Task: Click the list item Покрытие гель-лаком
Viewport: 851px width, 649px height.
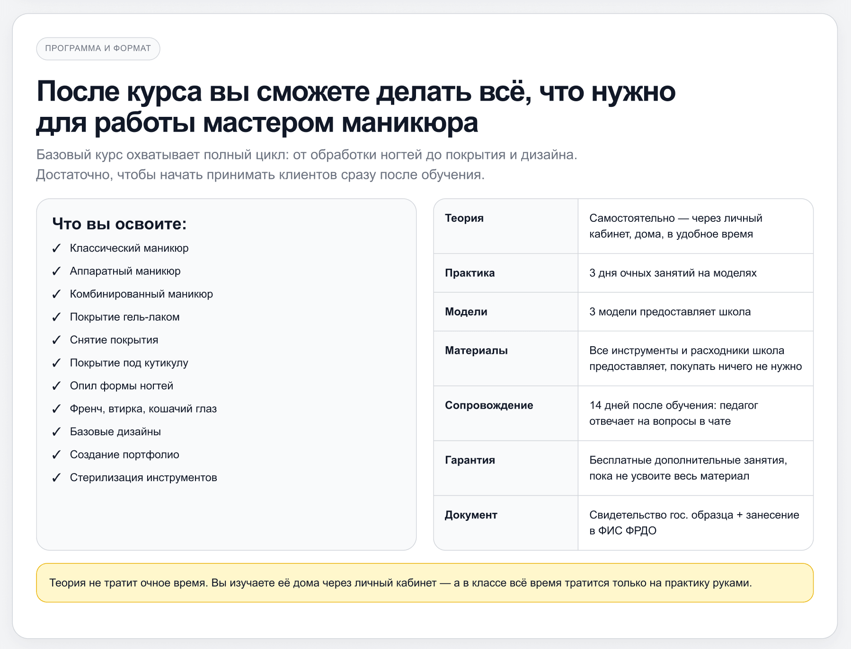Action: pos(125,317)
